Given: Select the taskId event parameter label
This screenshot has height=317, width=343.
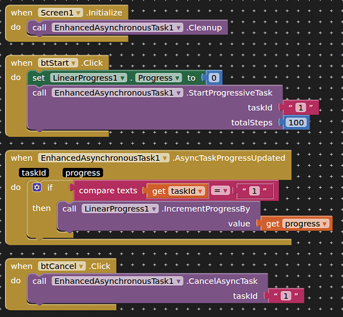Looking at the screenshot, I should click(x=34, y=173).
